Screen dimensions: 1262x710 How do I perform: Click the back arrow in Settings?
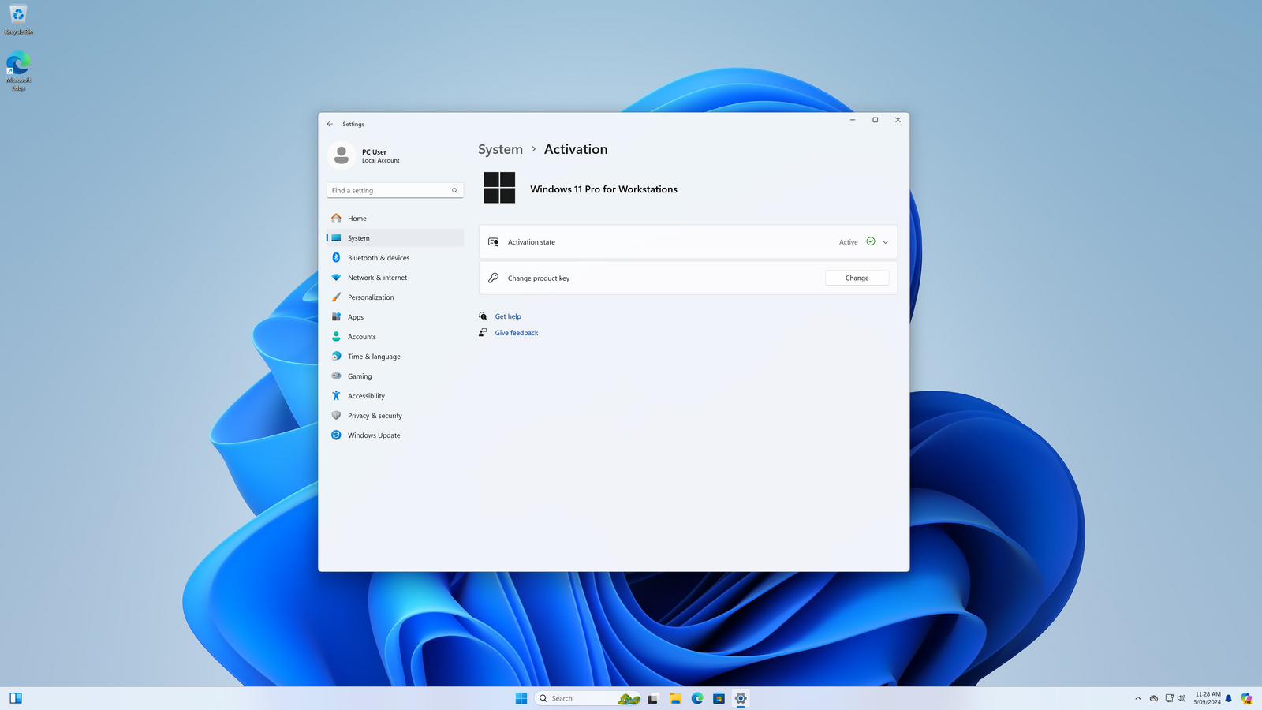click(330, 124)
